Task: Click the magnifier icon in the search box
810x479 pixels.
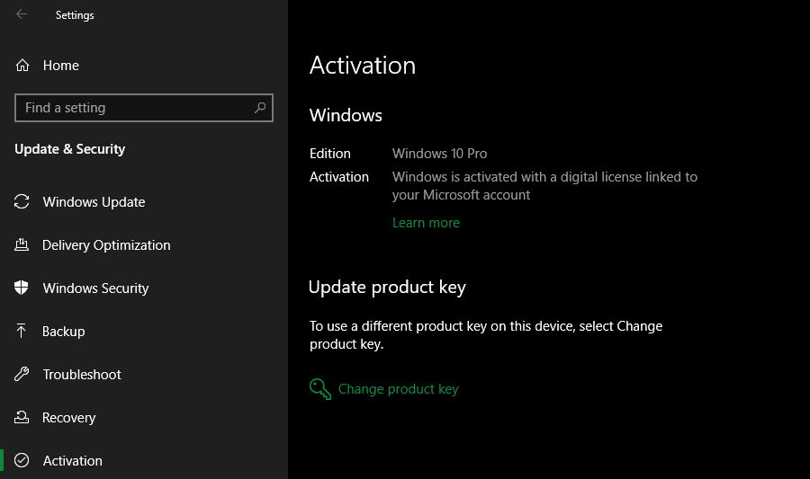Action: 260,108
